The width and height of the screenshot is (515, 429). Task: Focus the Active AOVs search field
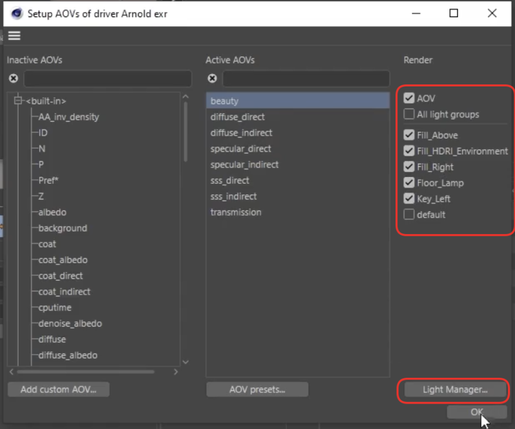pos(306,78)
